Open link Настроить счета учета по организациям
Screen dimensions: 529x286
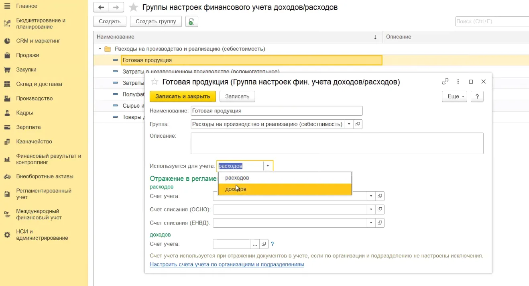[227, 265]
